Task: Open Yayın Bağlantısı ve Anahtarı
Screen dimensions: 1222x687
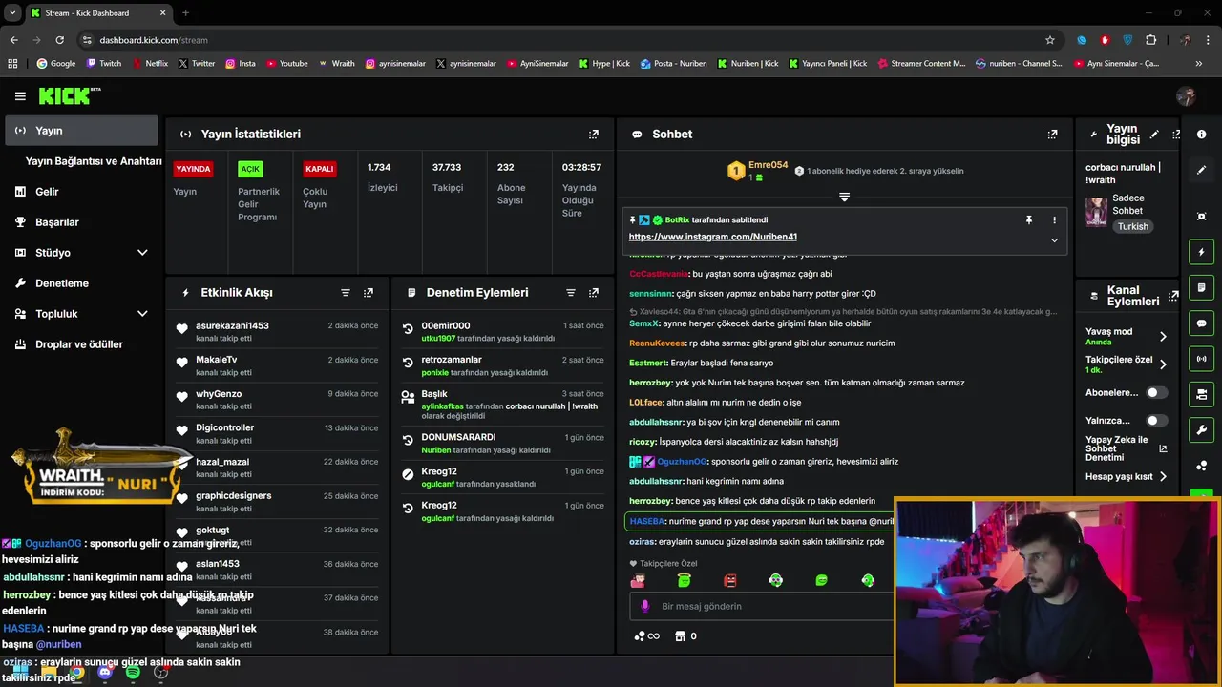Action: (94, 161)
